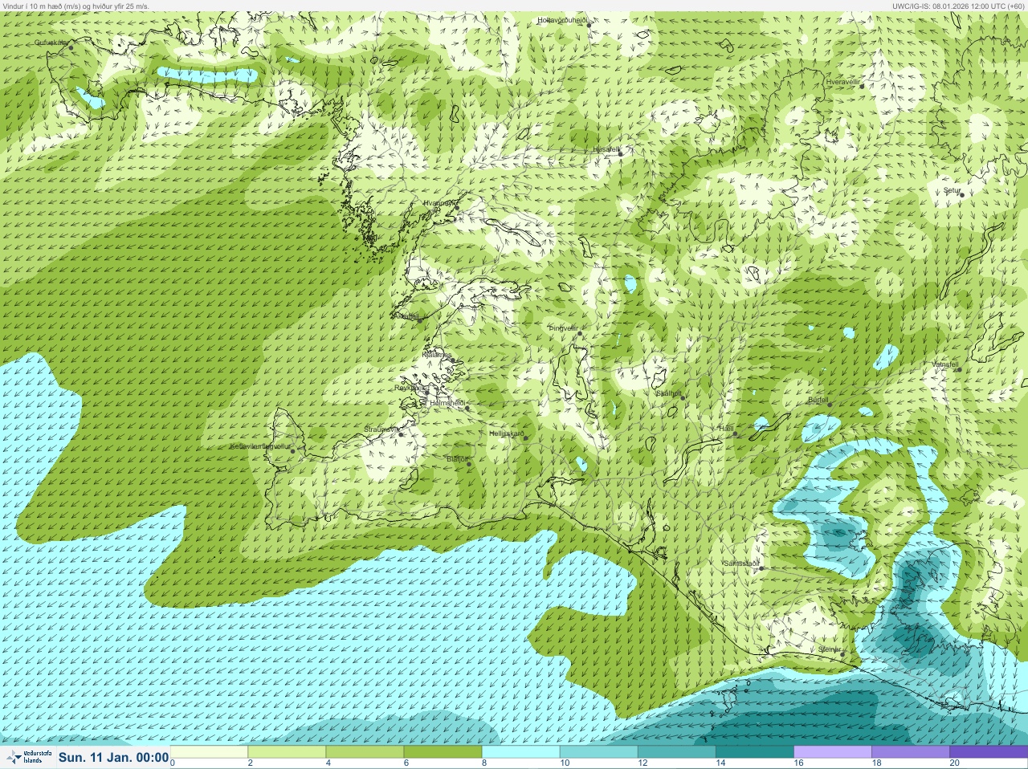The height and width of the screenshot is (769, 1028).
Task: Select the Hellisskarð station marker
Action: coord(526,437)
